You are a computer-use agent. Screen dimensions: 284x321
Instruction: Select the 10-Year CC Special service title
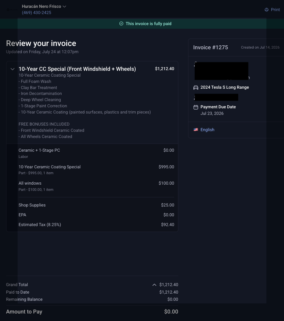pyautogui.click(x=77, y=69)
